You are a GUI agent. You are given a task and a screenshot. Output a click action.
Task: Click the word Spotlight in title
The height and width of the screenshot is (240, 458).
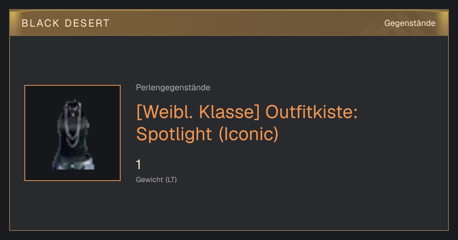click(x=174, y=134)
